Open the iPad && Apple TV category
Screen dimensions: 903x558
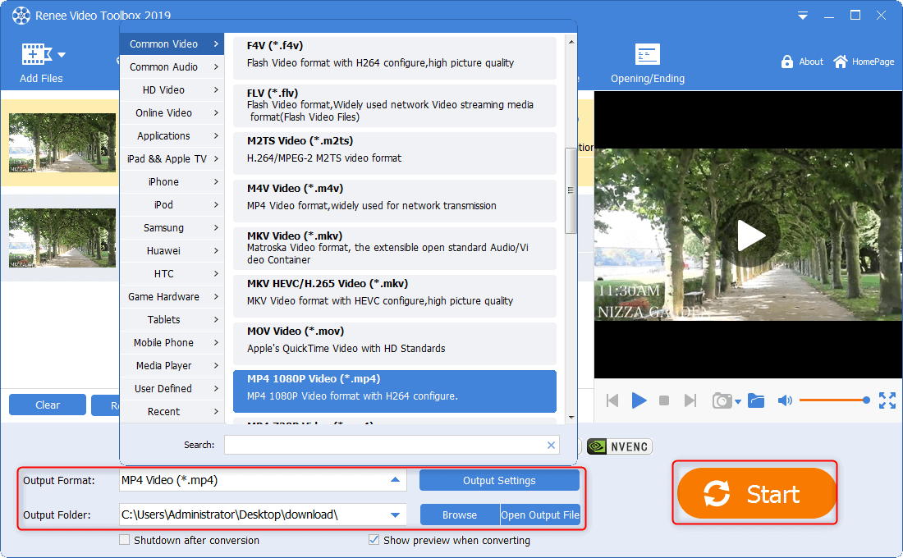172,159
